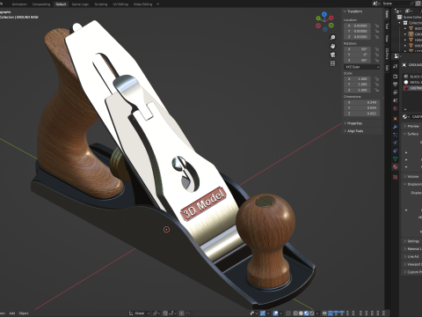Click the blue Z axis on navigation gizmo
This screenshot has width=422, height=317.
click(x=324, y=14)
